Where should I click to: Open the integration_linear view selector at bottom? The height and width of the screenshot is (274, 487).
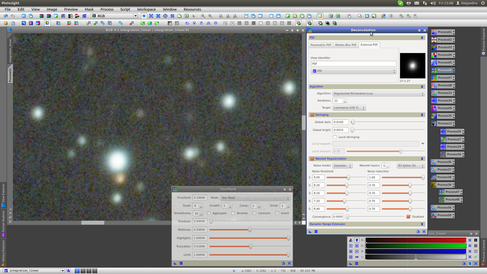tap(34, 271)
